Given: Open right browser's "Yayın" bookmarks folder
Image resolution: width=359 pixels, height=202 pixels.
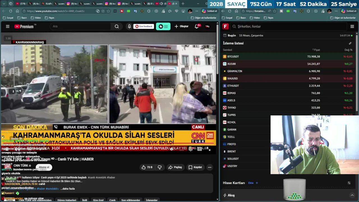Looking at the screenshot, I should point(268,18).
